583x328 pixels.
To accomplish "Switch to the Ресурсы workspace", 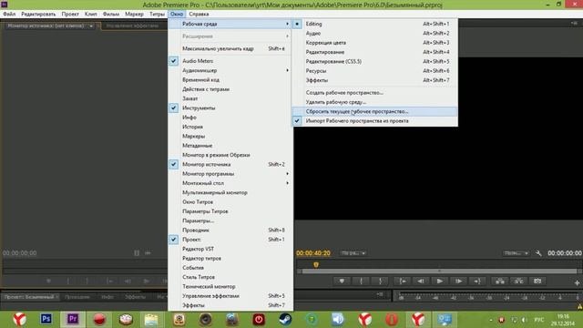I will click(375, 71).
